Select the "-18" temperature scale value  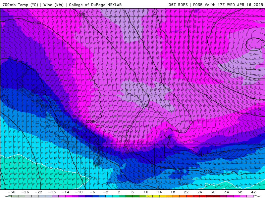coord(52,192)
